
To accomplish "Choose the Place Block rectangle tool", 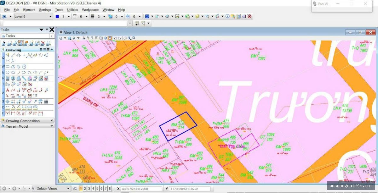I will point(8,67).
